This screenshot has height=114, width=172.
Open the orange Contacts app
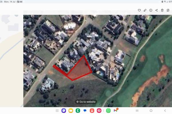pos(92,111)
